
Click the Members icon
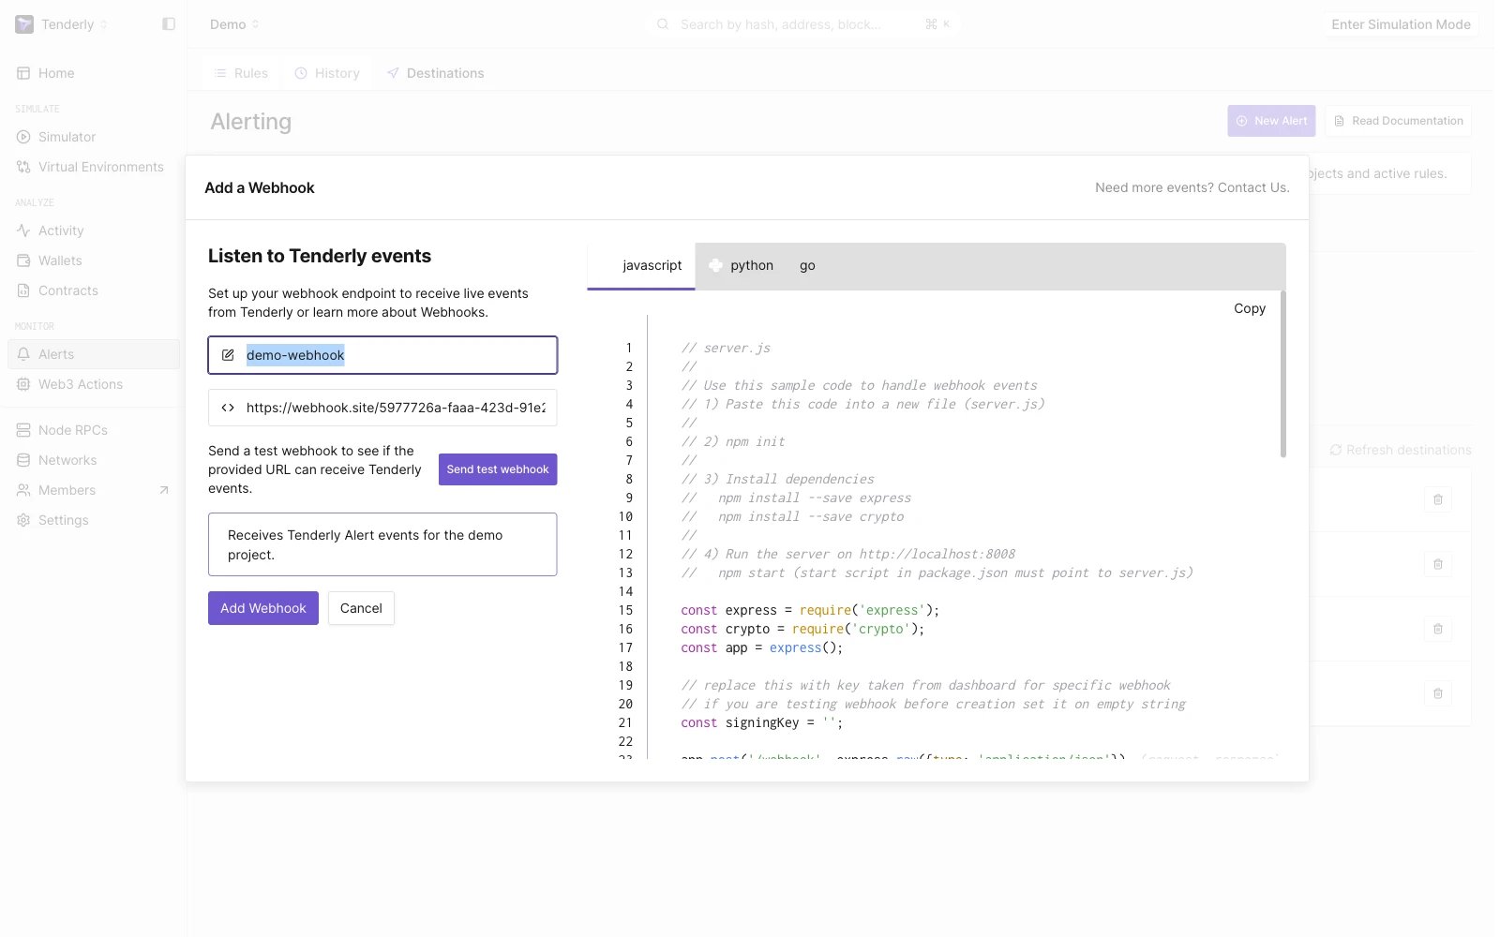point(23,490)
